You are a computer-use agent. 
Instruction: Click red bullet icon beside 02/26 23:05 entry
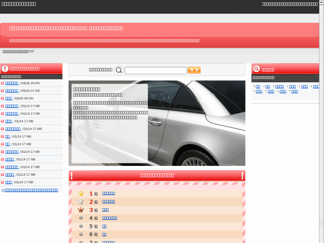tap(3, 83)
